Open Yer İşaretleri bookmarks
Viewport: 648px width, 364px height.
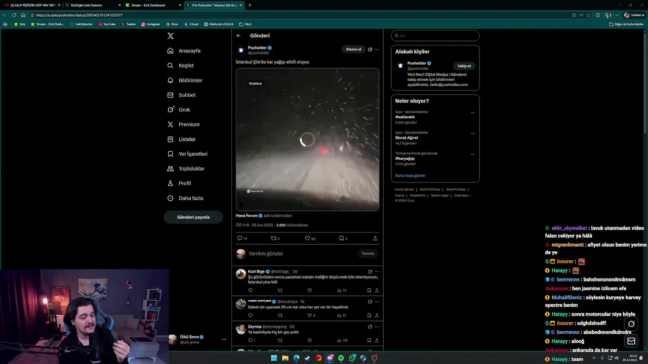(x=187, y=154)
